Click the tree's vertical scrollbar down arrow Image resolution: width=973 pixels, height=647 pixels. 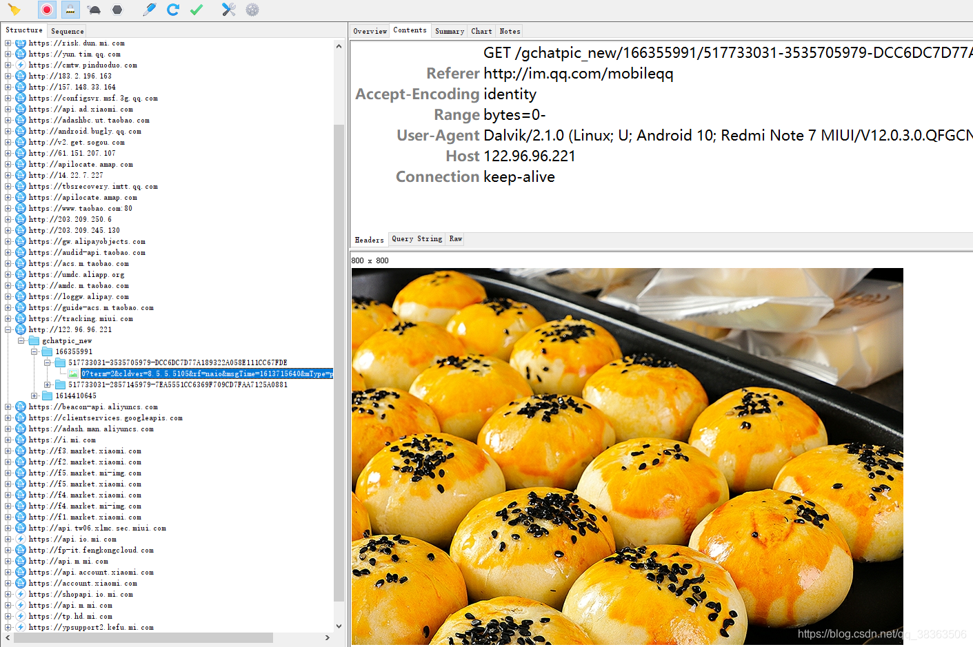click(x=339, y=626)
